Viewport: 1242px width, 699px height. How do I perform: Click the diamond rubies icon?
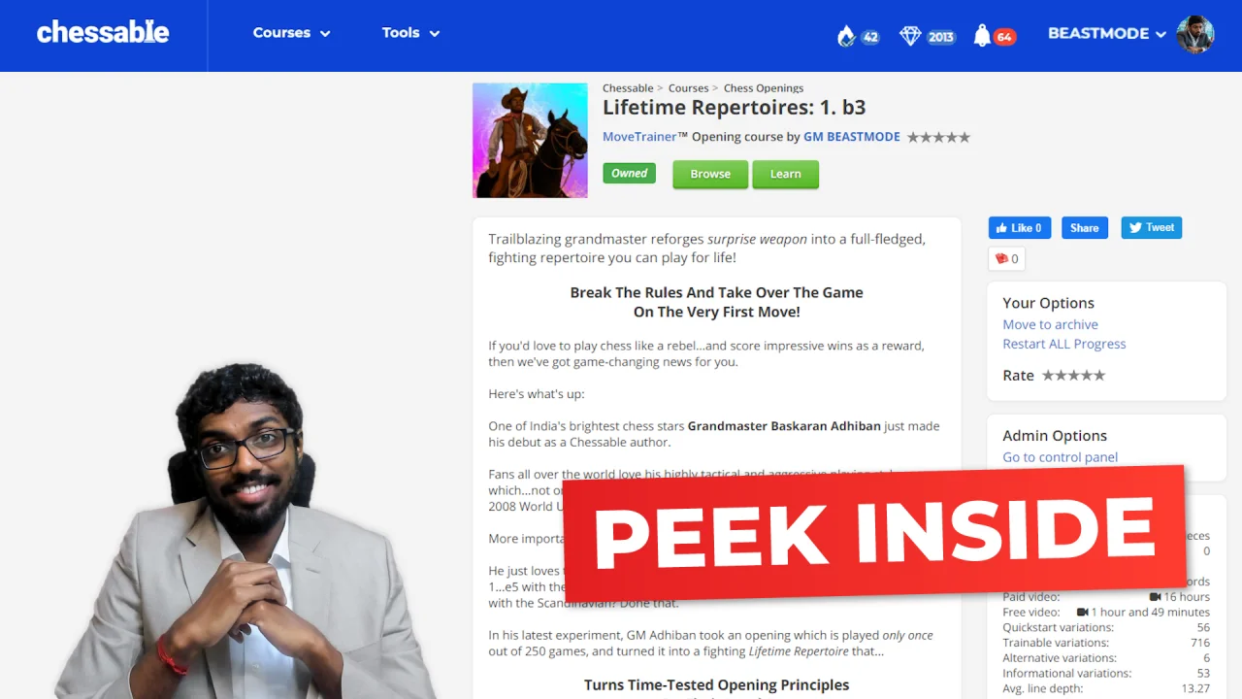pyautogui.click(x=910, y=36)
